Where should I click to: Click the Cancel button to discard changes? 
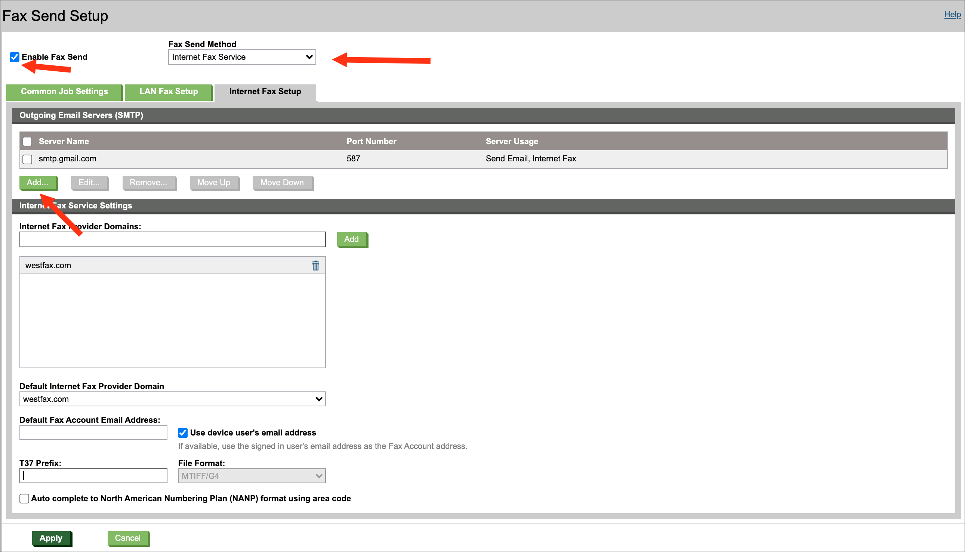point(127,537)
